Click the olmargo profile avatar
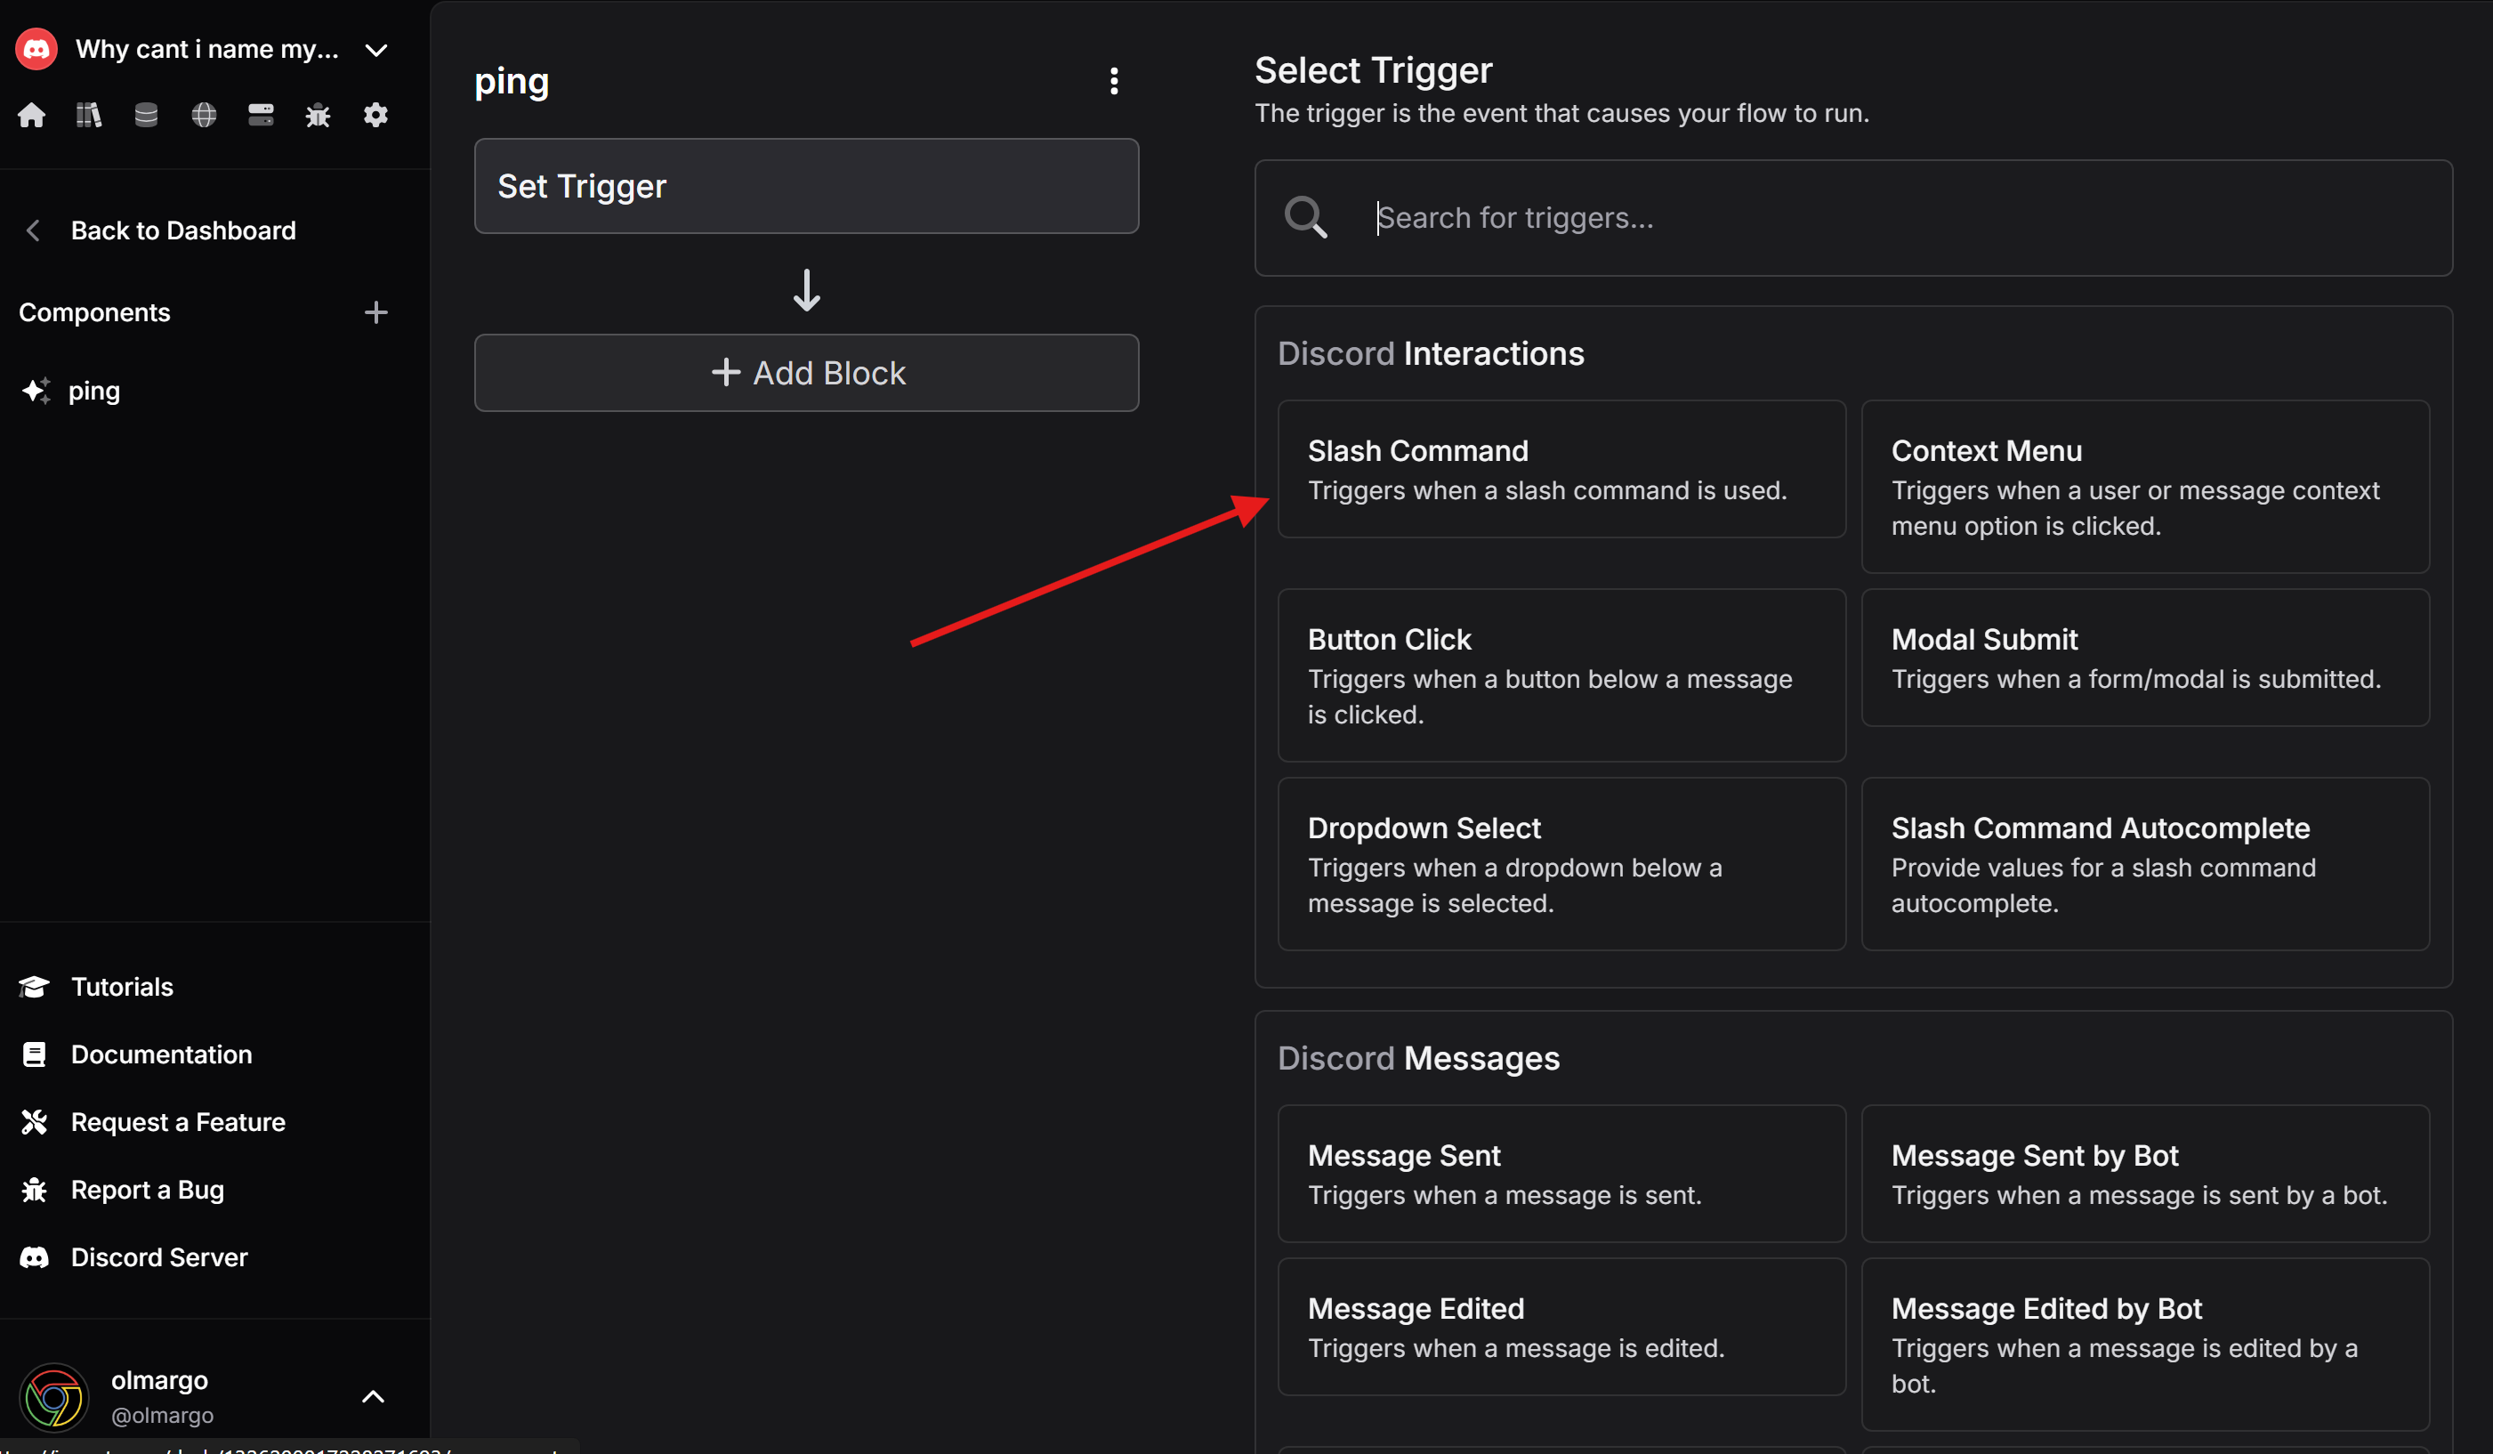The height and width of the screenshot is (1454, 2493). pyautogui.click(x=54, y=1398)
